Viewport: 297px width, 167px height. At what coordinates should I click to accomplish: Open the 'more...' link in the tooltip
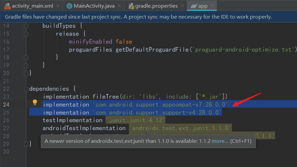[x=220, y=141]
